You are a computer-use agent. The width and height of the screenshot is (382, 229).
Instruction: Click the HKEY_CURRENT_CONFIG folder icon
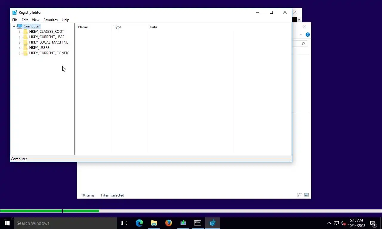[25, 53]
